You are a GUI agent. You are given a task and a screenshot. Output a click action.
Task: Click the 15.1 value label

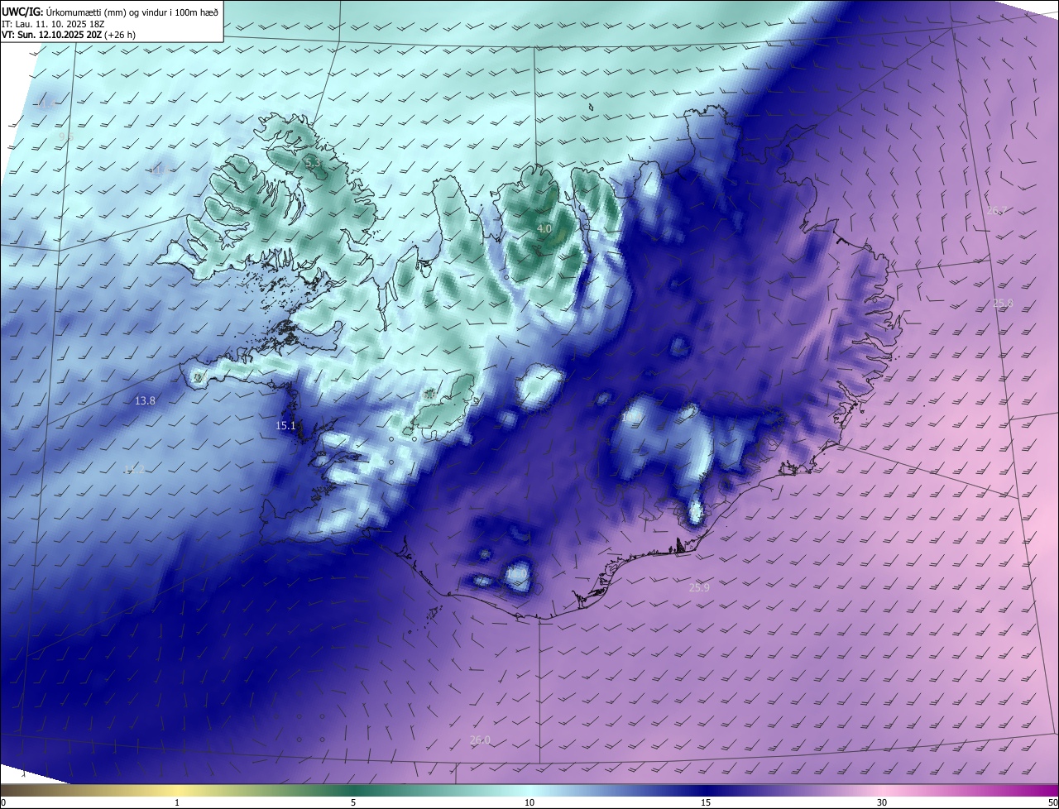[x=285, y=425]
